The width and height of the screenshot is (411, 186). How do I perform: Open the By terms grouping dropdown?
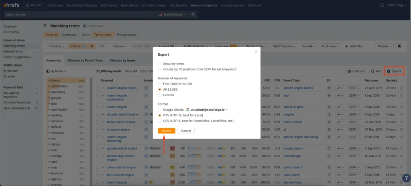[x=56, y=71]
